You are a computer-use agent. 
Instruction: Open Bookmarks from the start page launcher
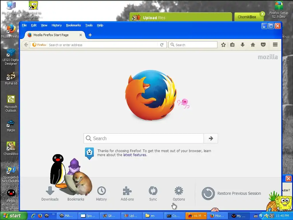pos(76,199)
